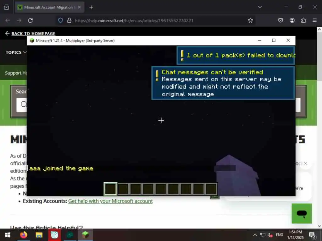Open the dark green taskbar app

tap(70, 235)
